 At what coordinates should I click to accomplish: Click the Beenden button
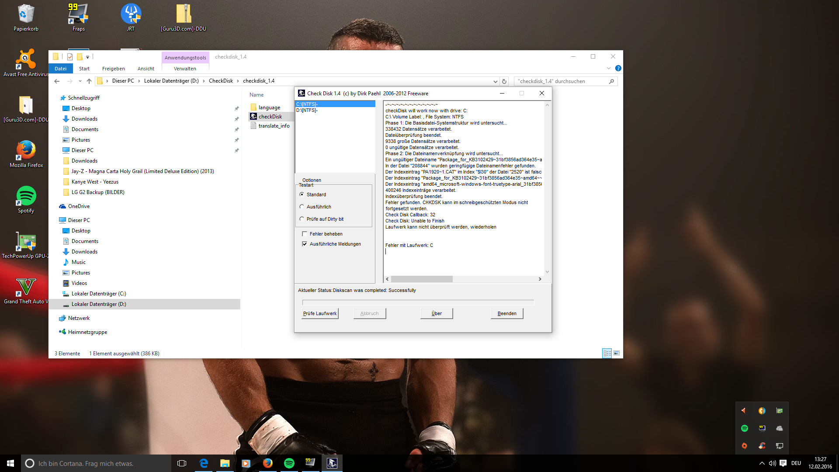[507, 313]
